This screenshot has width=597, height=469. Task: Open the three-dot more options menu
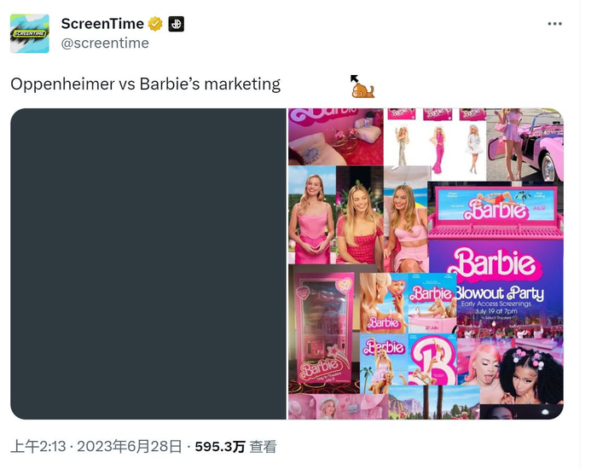(x=554, y=24)
